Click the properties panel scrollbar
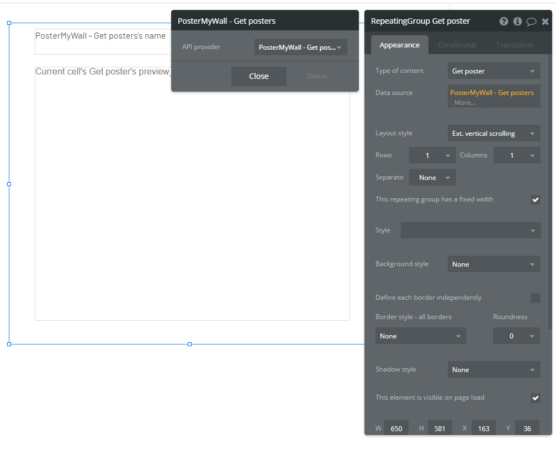This screenshot has height=461, width=556. [550, 192]
